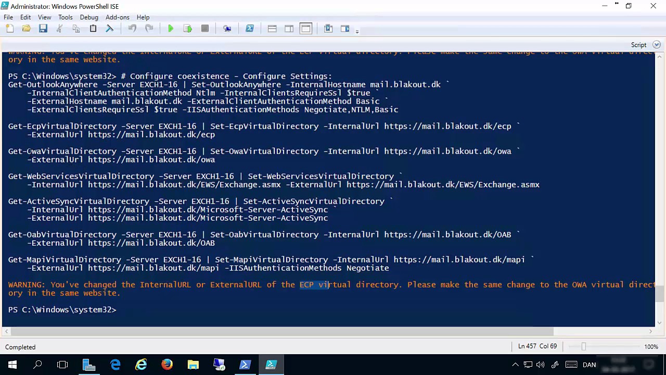Change DAN input language
Image resolution: width=666 pixels, height=375 pixels.
point(590,365)
